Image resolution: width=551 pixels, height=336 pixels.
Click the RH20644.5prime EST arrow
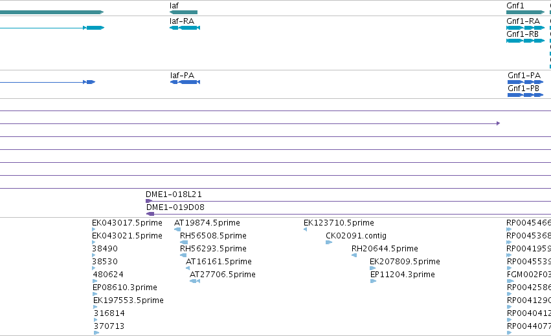[354, 255]
